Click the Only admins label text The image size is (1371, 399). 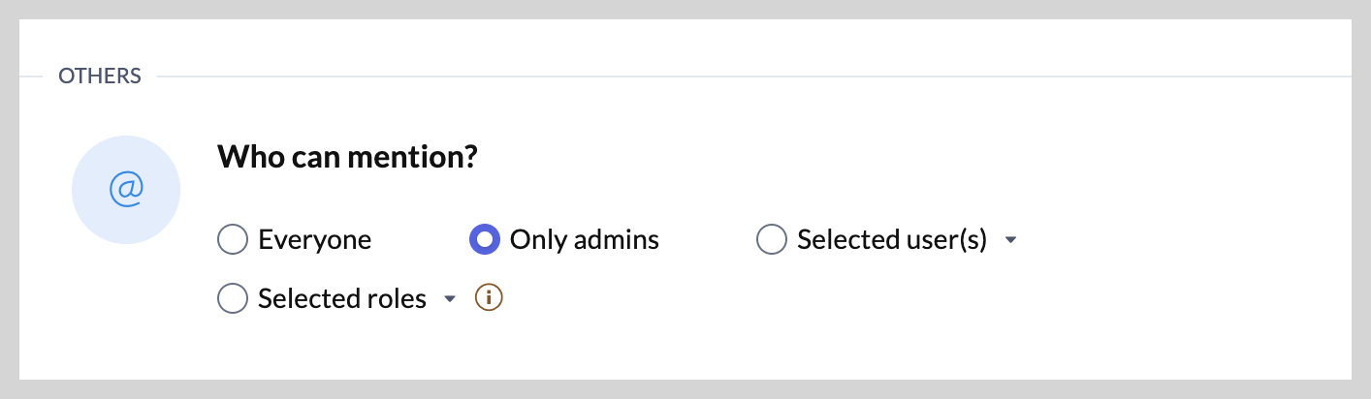point(584,239)
